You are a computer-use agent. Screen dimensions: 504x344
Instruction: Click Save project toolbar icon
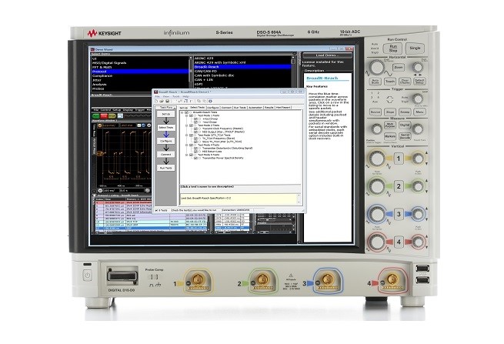(167, 102)
